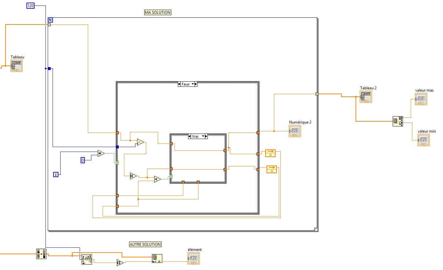Viewport: 443px width, 270px height.
Task: Select the valeur max indicator terminal
Action: click(421, 99)
